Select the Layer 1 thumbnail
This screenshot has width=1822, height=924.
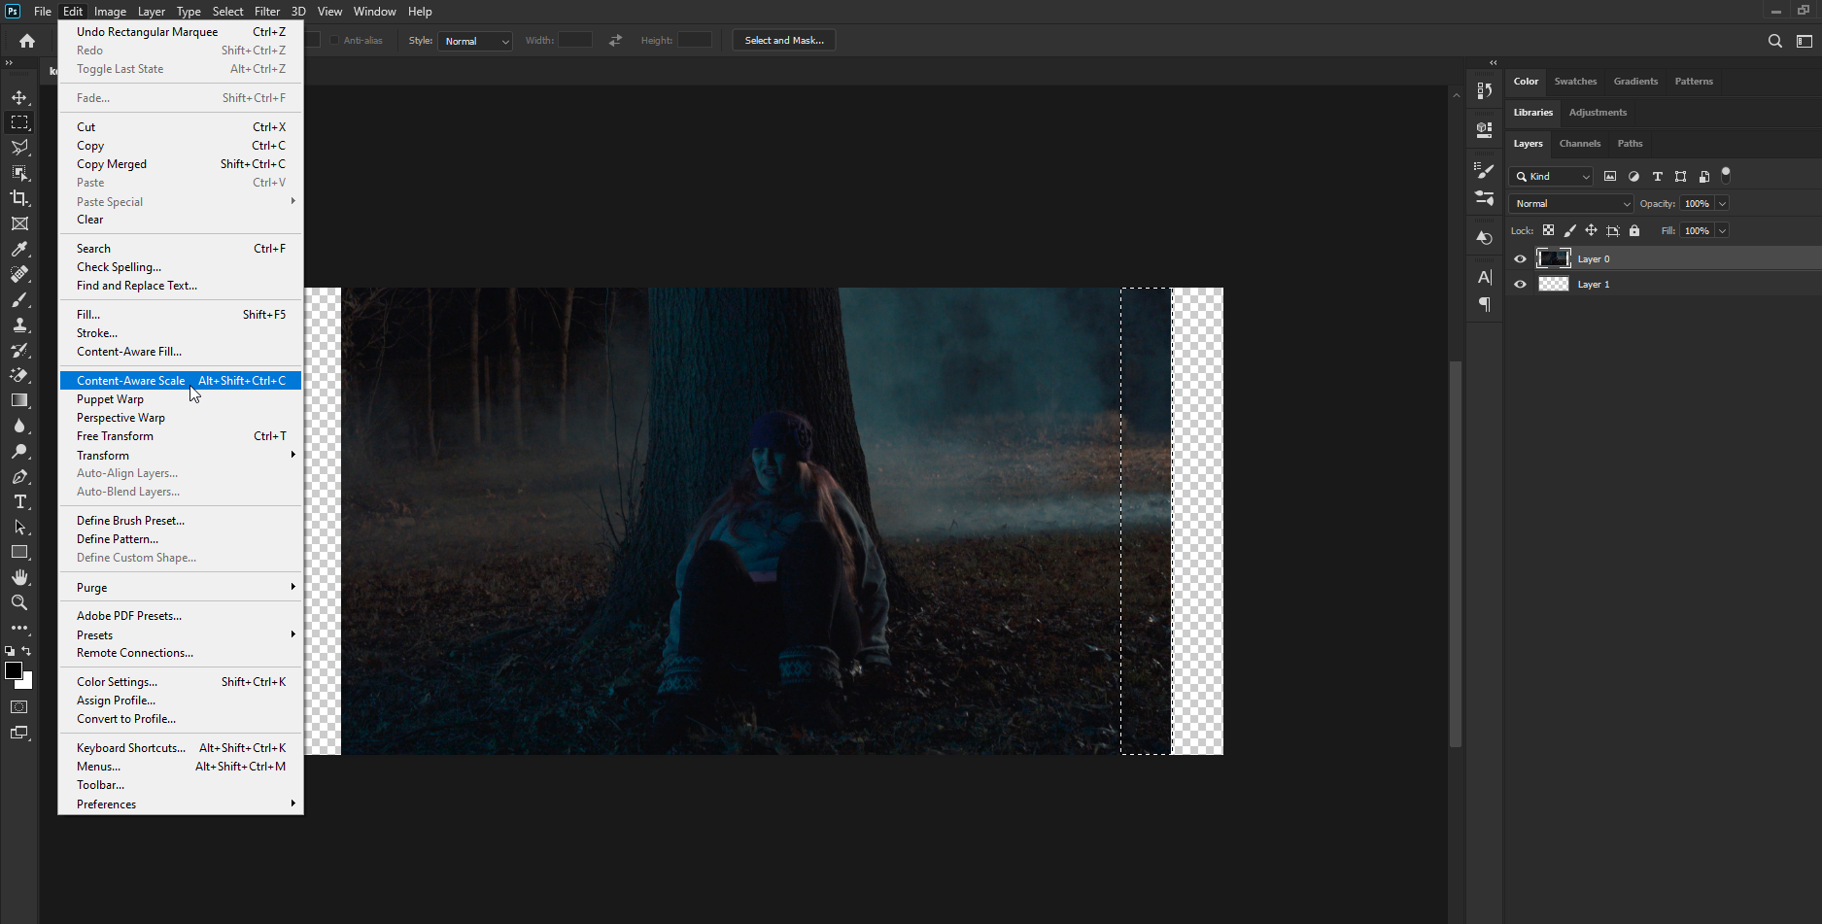click(x=1553, y=284)
